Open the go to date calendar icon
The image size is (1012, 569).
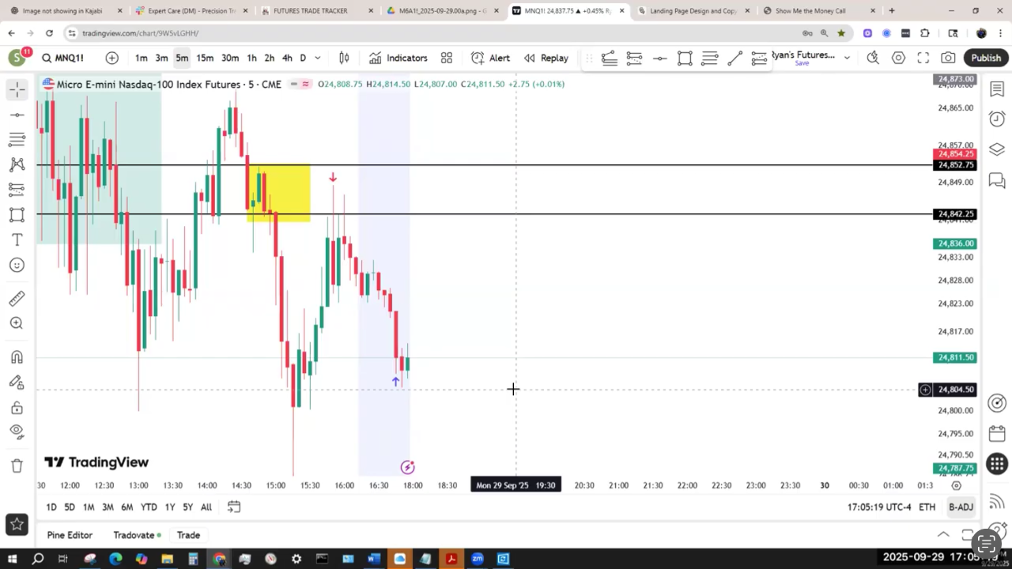[234, 507]
